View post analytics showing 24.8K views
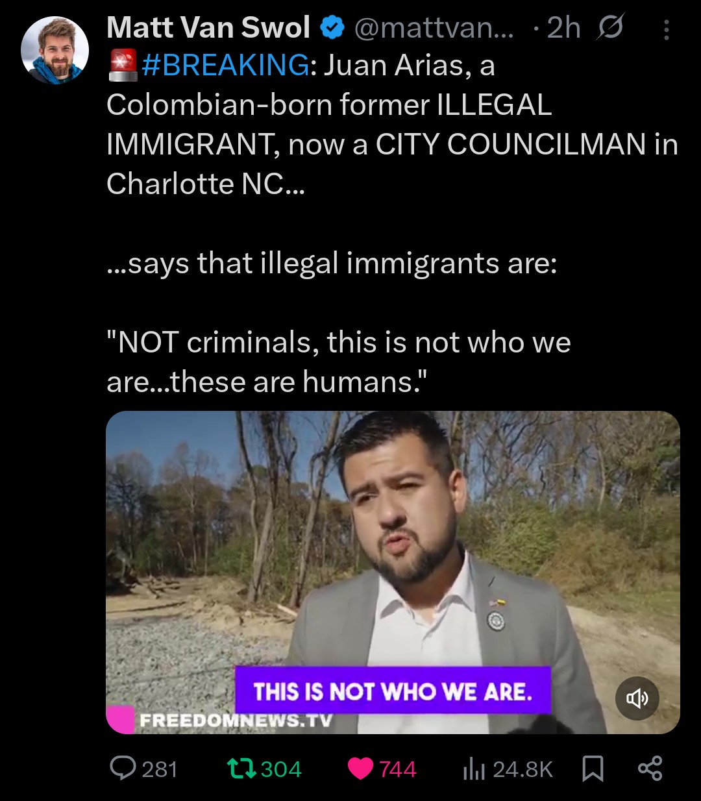This screenshot has width=701, height=801. pos(508,769)
